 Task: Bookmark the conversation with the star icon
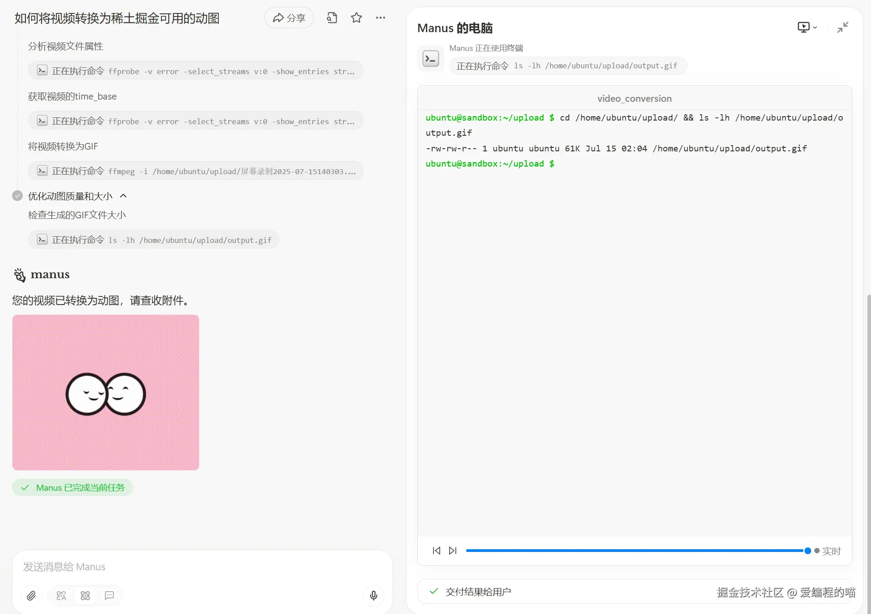[356, 18]
